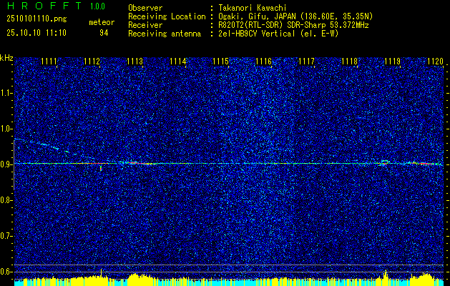The height and width of the screenshot is (286, 450).
Task: Click frequency axis label 0.7
Action: [6, 236]
